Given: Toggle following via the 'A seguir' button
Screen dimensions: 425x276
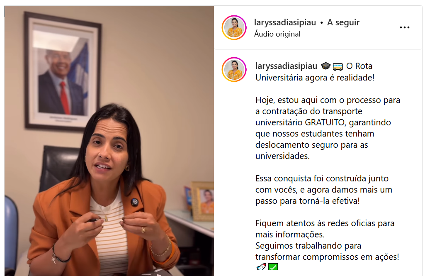Looking at the screenshot, I should click(x=343, y=22).
